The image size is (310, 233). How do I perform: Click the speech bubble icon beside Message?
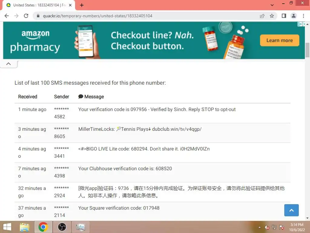click(x=81, y=96)
